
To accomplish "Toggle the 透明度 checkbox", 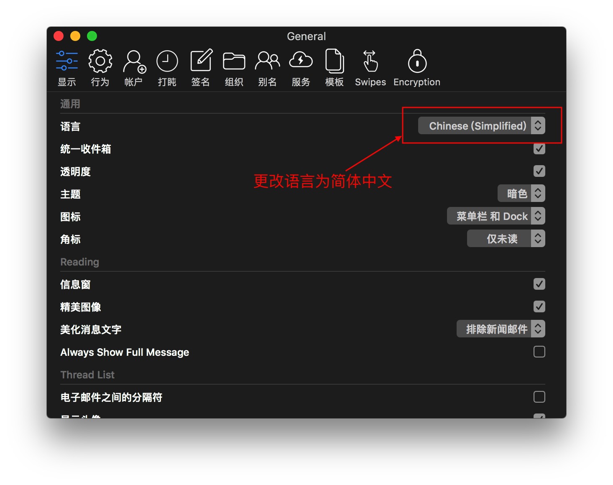I will (539, 171).
